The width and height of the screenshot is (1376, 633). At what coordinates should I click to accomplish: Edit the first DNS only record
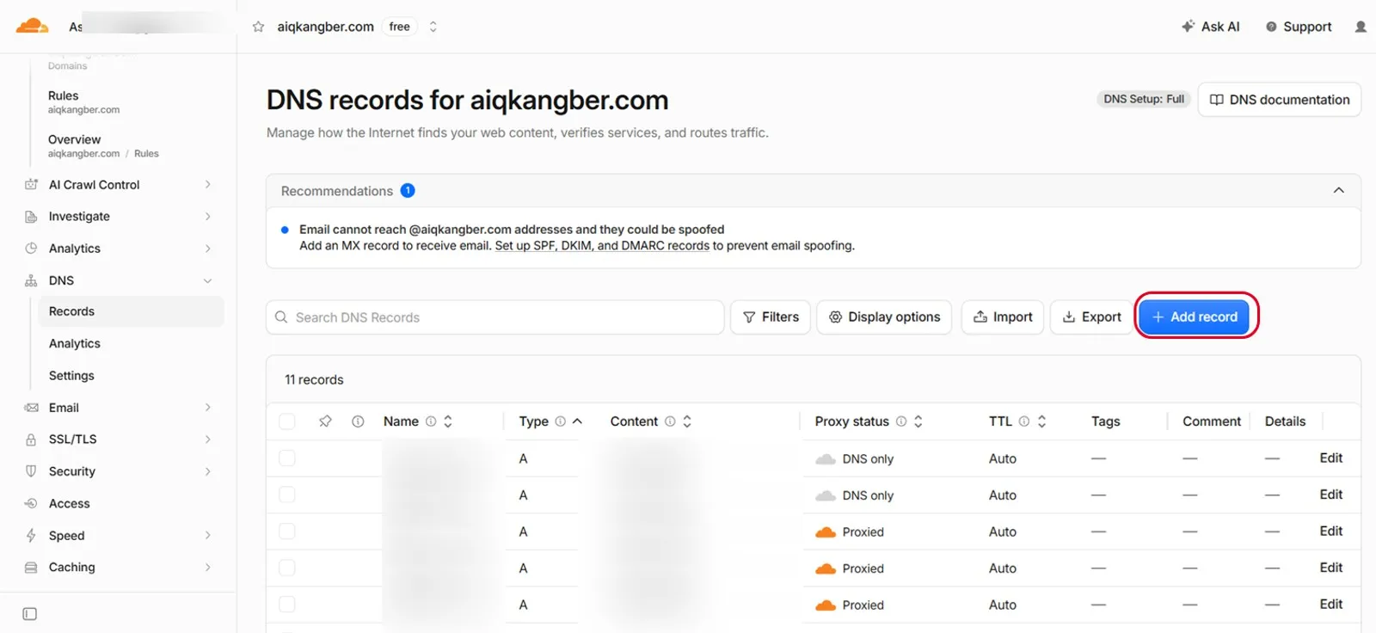tap(1330, 458)
